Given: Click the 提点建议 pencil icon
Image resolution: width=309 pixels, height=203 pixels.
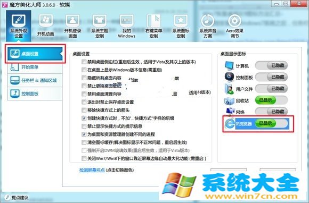Looking at the screenshot, I should pyautogui.click(x=7, y=197).
